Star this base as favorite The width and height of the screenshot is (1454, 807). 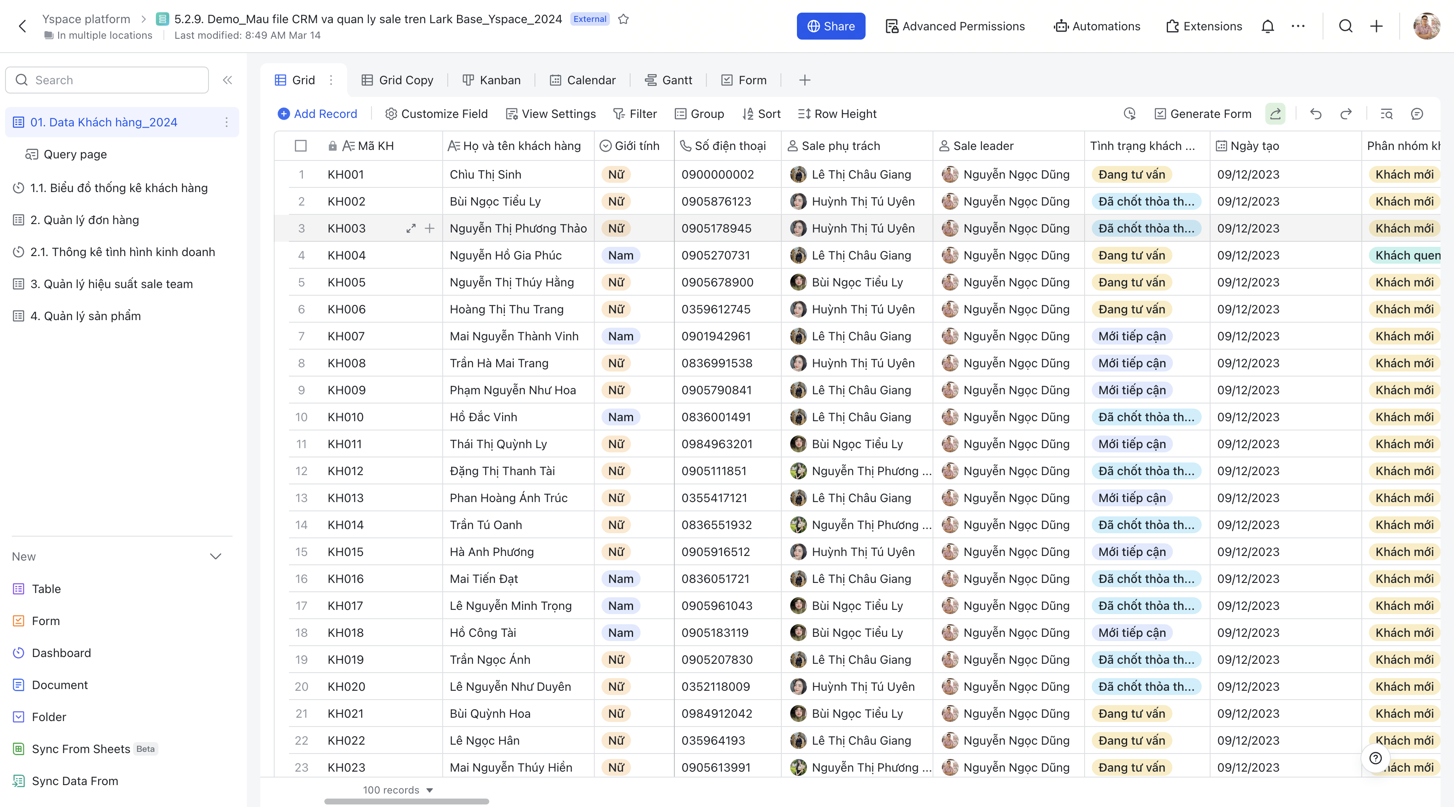[623, 19]
